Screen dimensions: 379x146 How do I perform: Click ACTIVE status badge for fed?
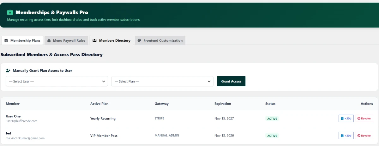272,136
